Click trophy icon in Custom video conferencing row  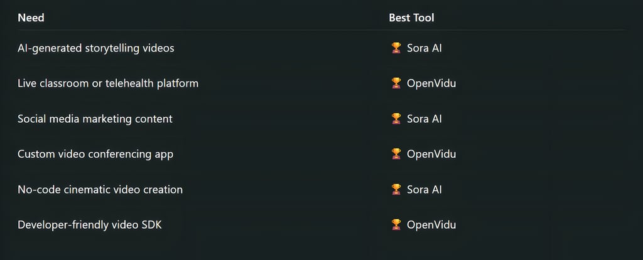pyautogui.click(x=396, y=154)
